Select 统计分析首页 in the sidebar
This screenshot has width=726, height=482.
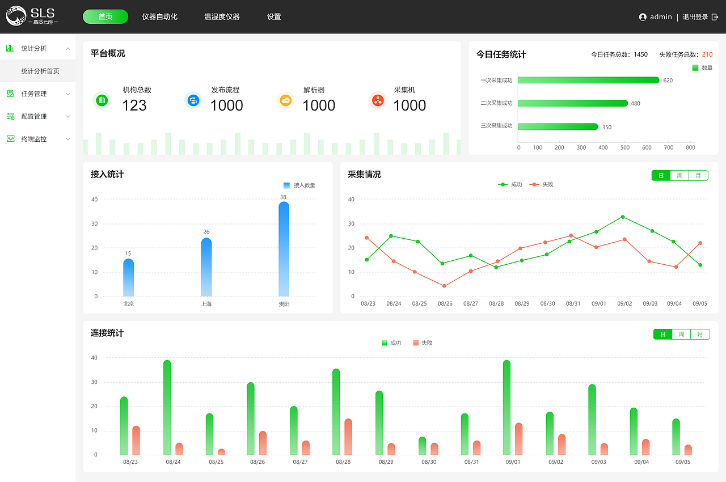tap(37, 71)
